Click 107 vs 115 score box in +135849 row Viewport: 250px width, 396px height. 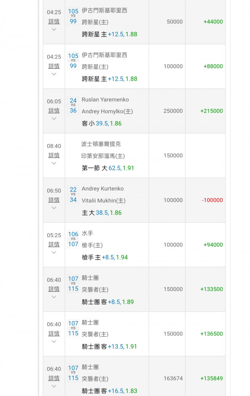pos(73,373)
